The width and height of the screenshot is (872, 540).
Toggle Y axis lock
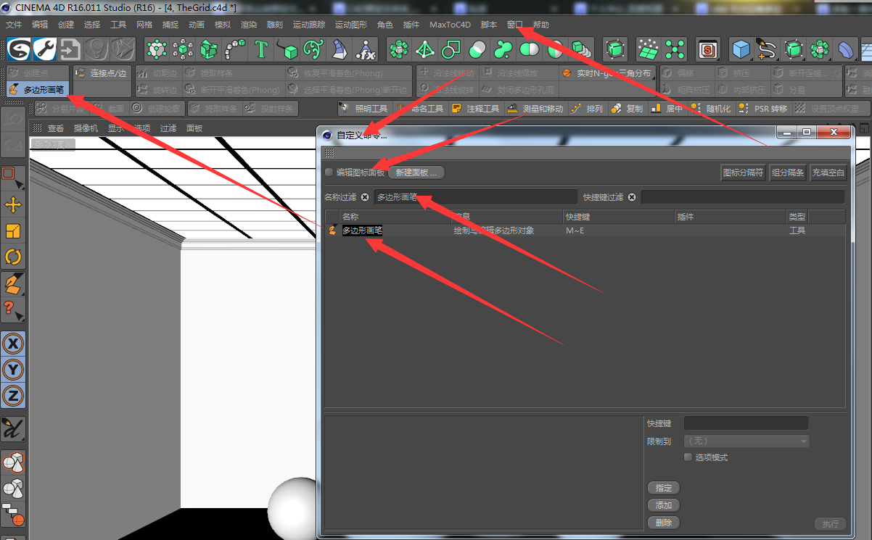[13, 370]
